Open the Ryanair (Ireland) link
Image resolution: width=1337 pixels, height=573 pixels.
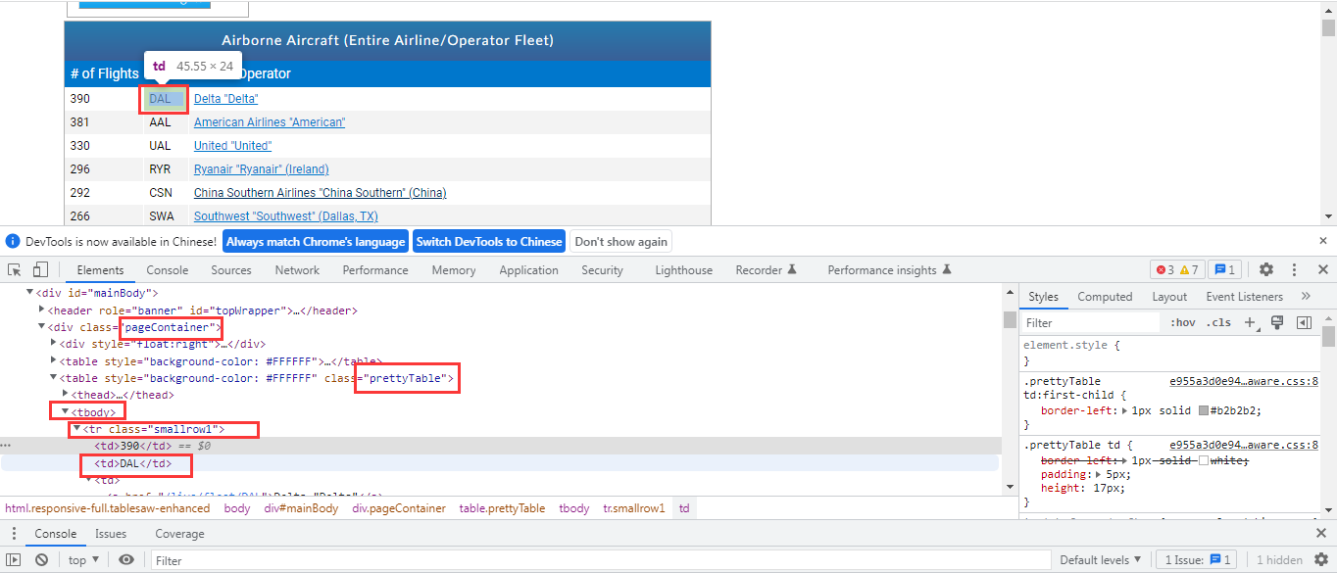[262, 169]
